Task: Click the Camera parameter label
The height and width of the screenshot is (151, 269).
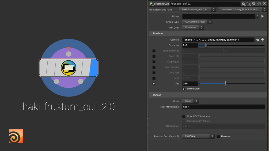Action: pos(175,40)
